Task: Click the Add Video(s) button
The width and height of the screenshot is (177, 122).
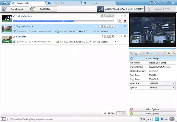Action: [15, 9]
